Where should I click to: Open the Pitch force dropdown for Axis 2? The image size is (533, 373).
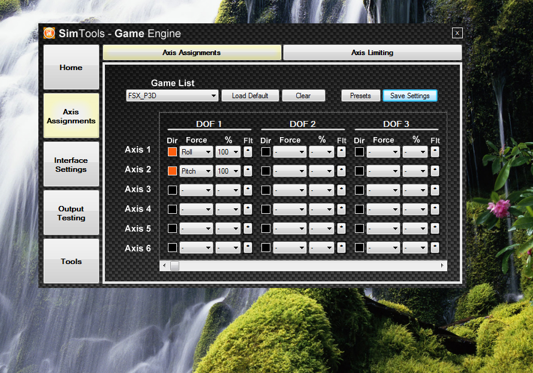point(196,171)
